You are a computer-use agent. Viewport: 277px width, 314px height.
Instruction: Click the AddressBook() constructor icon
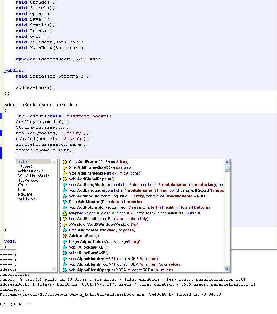pyautogui.click(x=65, y=236)
